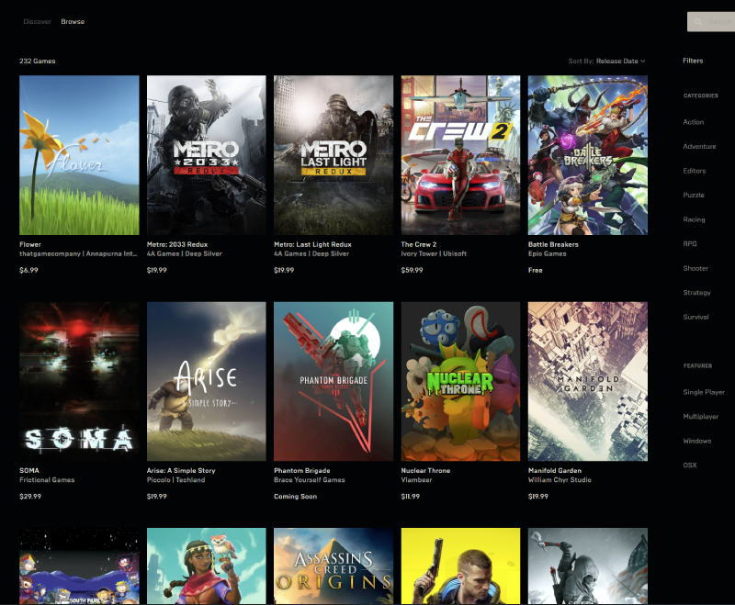Filter by Racing category

(x=694, y=219)
